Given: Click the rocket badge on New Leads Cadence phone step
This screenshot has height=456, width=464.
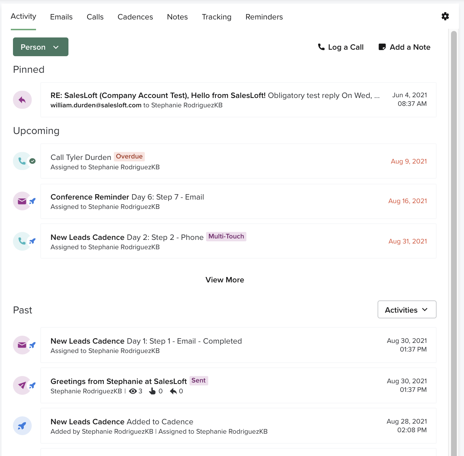Looking at the screenshot, I should coord(32,241).
